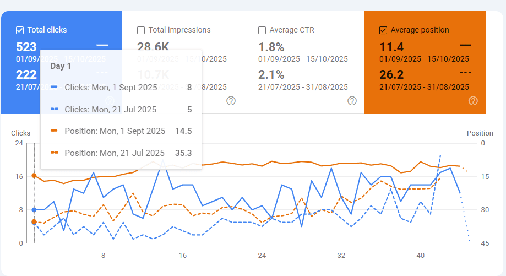
Task: Click the blue Day 1 chart marker
Action: pos(34,210)
